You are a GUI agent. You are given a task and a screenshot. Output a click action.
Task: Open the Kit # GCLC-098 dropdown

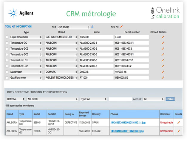click(74, 27)
